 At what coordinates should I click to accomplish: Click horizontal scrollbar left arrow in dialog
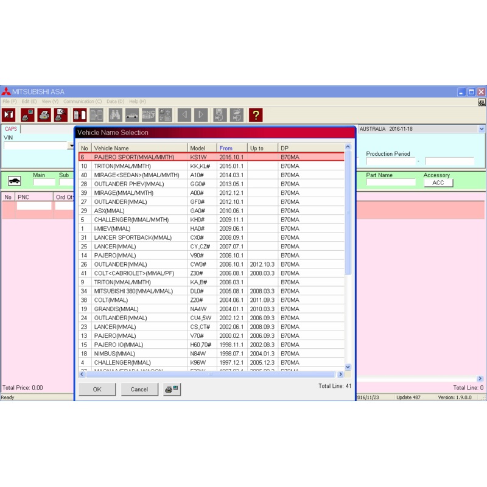(82, 374)
